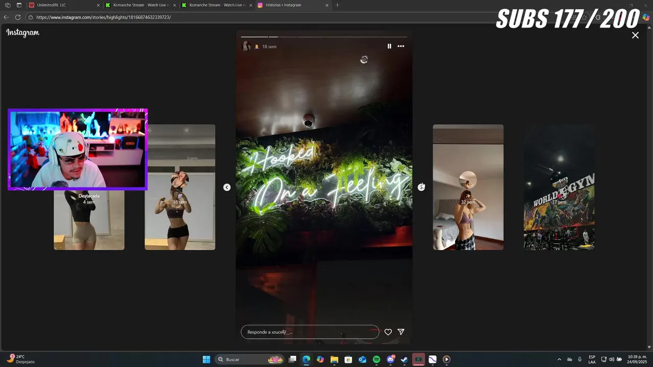This screenshot has width=653, height=367.
Task: Go back in browser history
Action: 6,17
